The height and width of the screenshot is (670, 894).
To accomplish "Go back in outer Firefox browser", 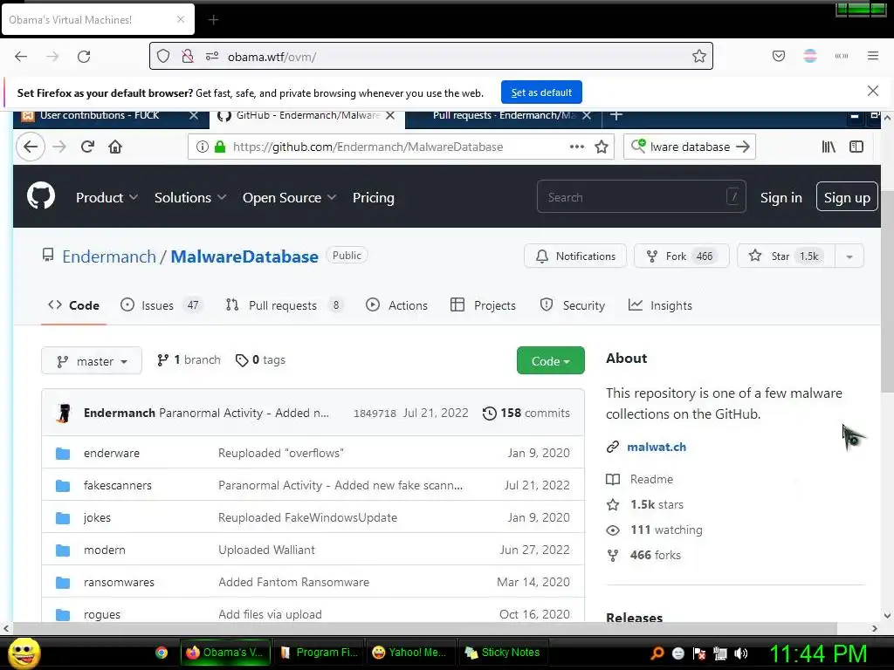I will click(x=21, y=57).
